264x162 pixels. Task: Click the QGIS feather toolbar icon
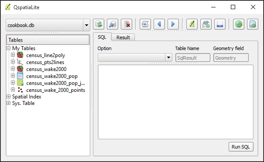click(192, 24)
